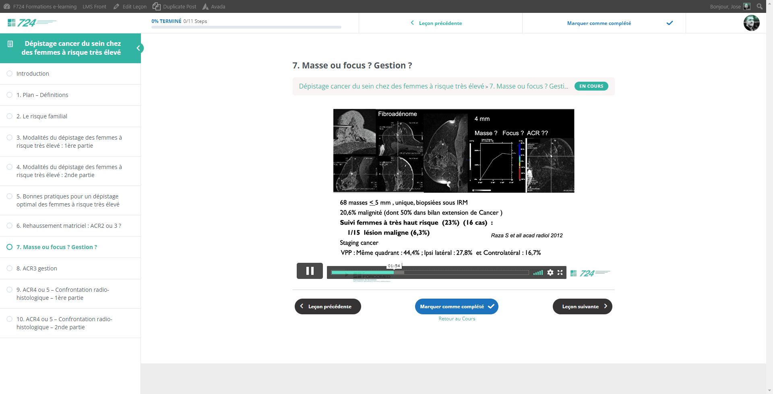Choose Edit Leçon in the admin bar
Viewport: 773px width, 394px height.
coord(134,6)
